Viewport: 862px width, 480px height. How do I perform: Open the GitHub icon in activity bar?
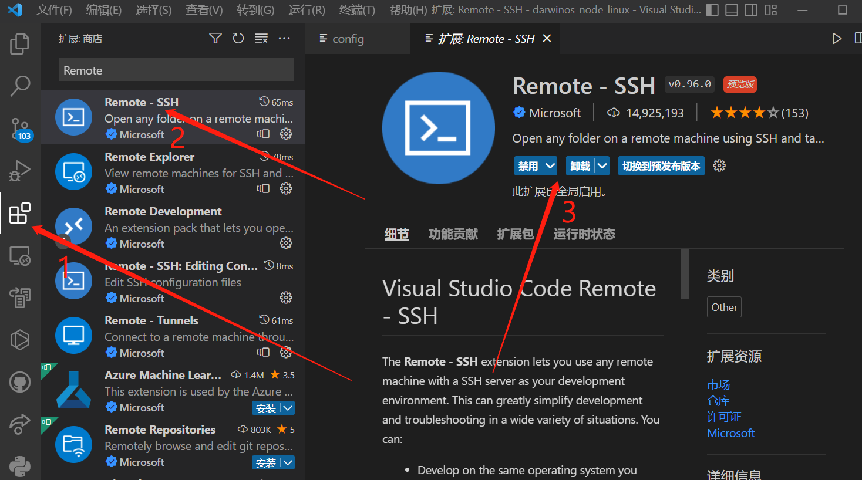[x=20, y=383]
